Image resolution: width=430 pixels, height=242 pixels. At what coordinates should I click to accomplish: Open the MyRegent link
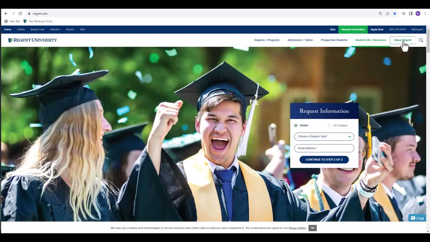click(x=417, y=29)
